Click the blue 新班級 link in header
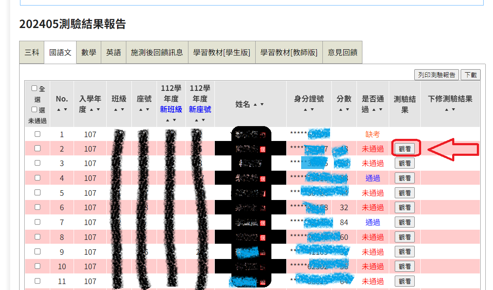Screen dimensions: 493x290 (171, 110)
